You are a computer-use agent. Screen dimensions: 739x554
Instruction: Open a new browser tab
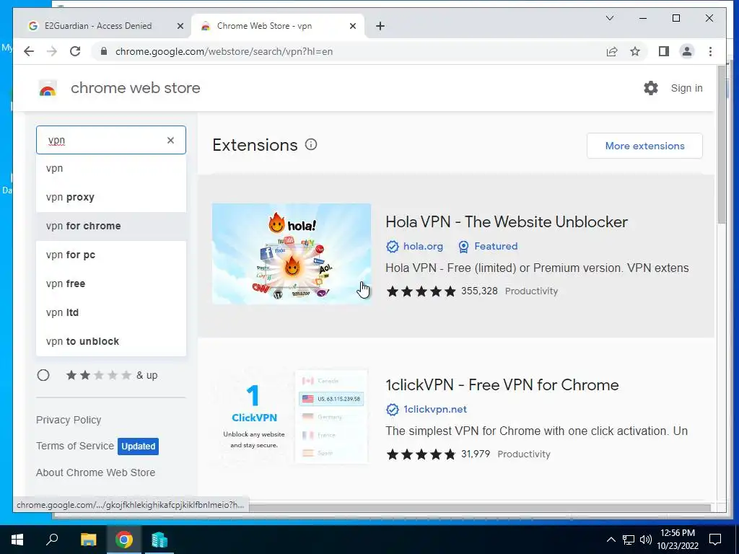point(380,26)
